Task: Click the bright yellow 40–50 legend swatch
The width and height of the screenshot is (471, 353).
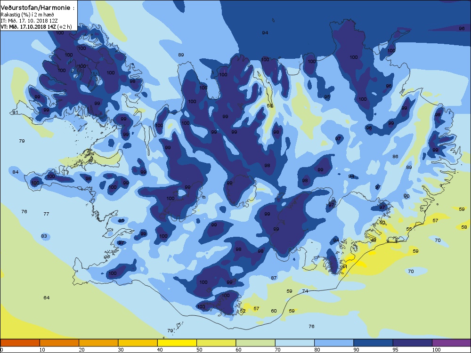Action: pos(177,343)
